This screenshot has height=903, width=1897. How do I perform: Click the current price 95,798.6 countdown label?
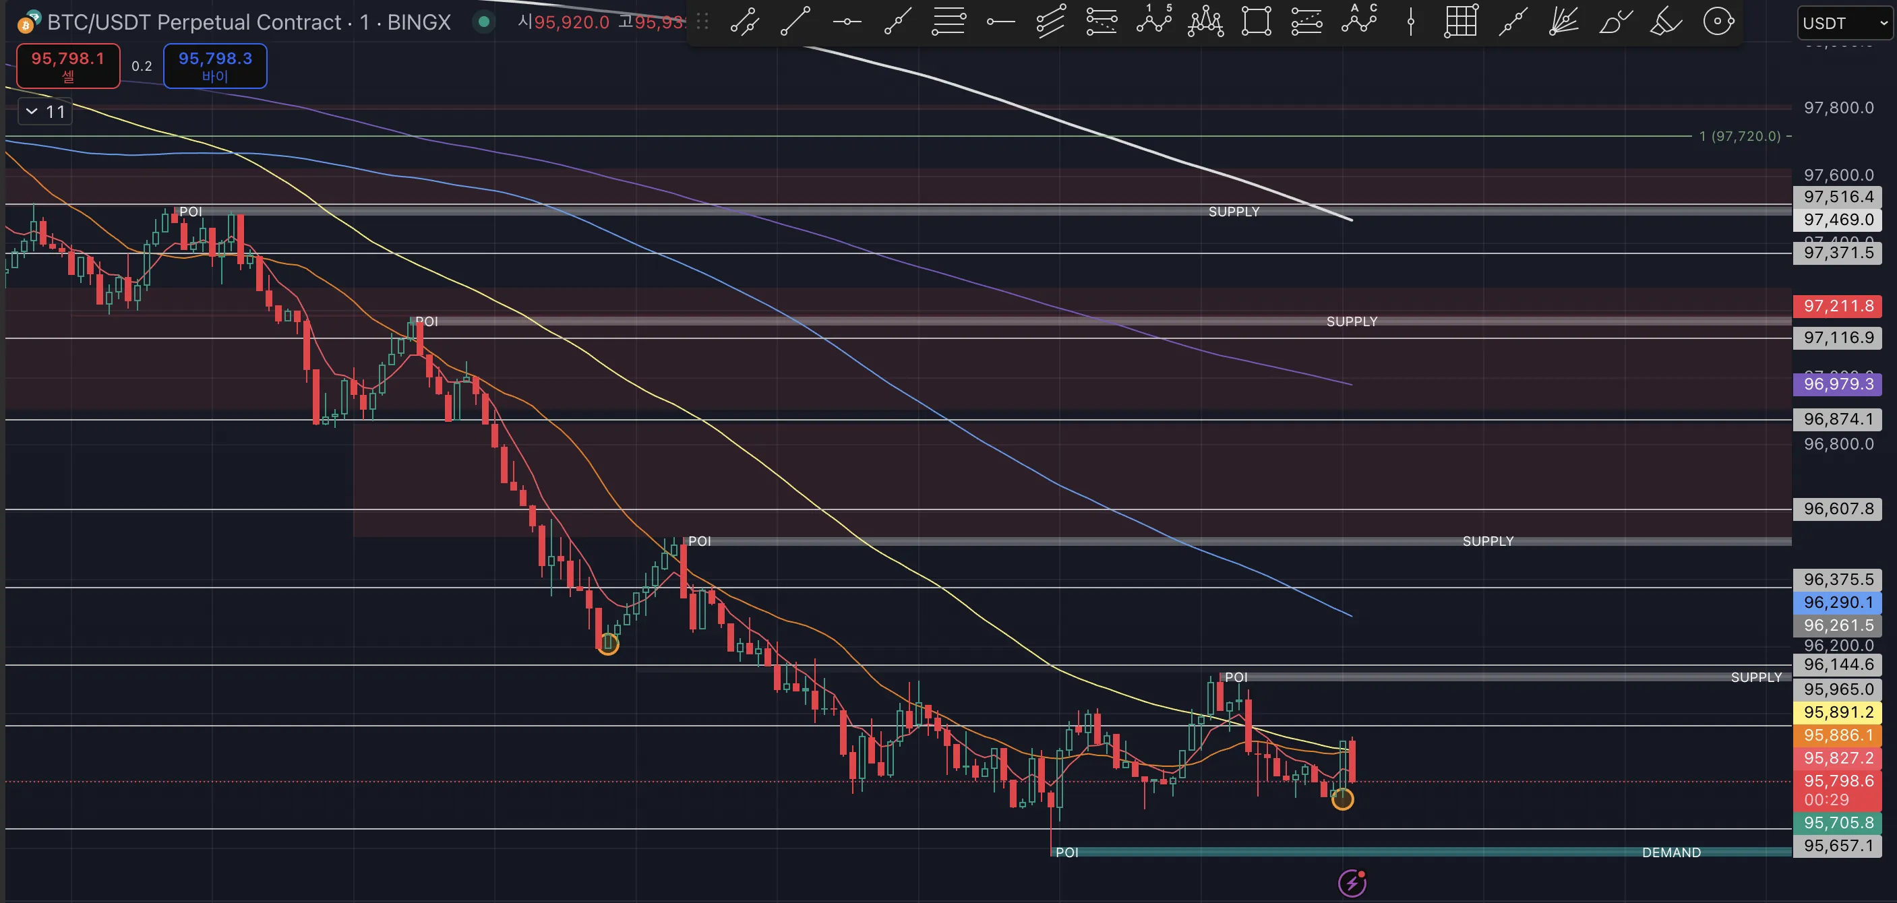(x=1838, y=790)
